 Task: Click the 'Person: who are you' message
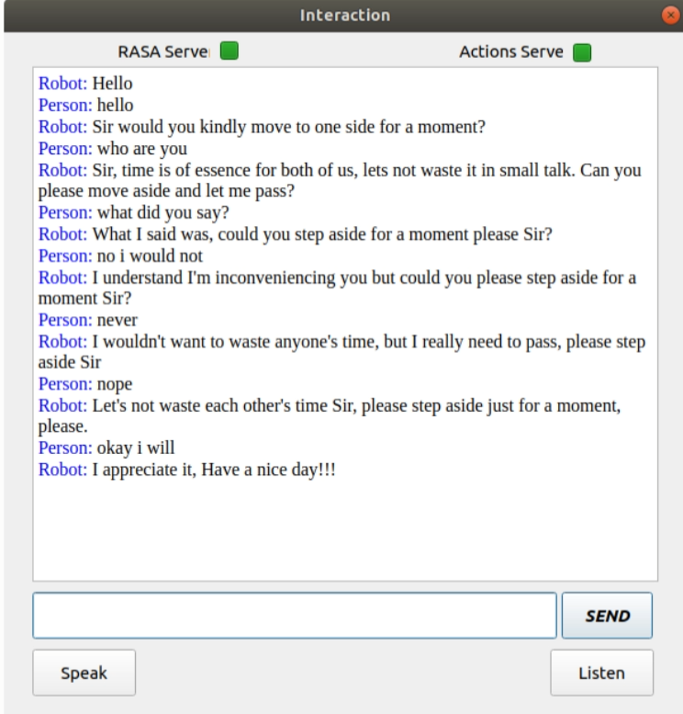coord(113,149)
